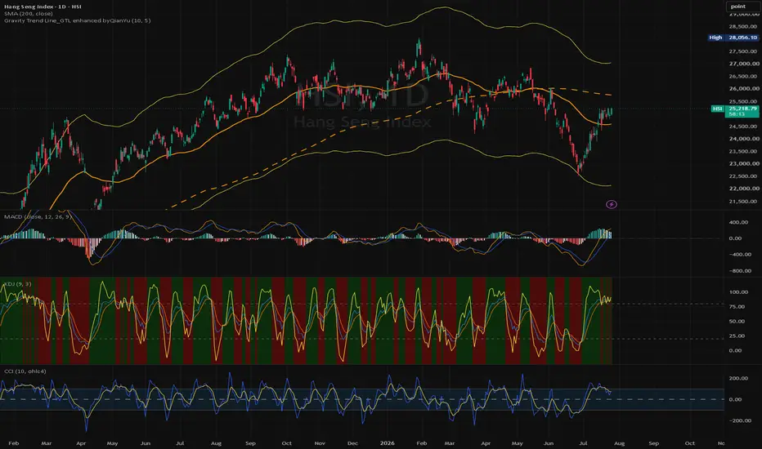Click the 23,500.00 price axis label
Image resolution: width=762 pixels, height=449 pixels.
(x=744, y=152)
